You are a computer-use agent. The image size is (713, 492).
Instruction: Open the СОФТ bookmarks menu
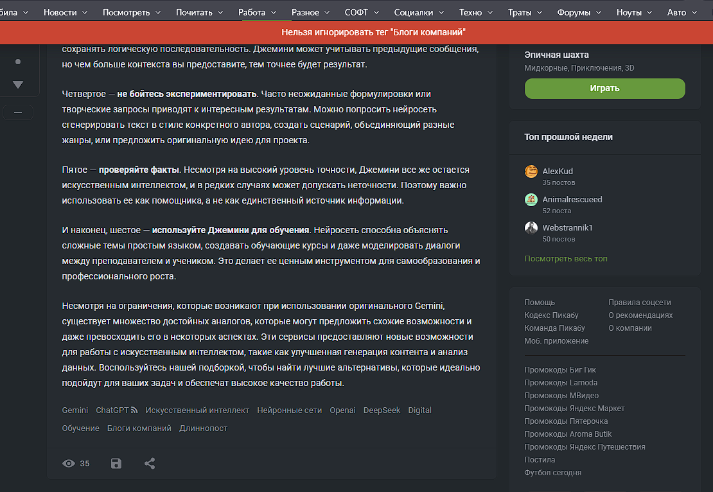pyautogui.click(x=362, y=12)
